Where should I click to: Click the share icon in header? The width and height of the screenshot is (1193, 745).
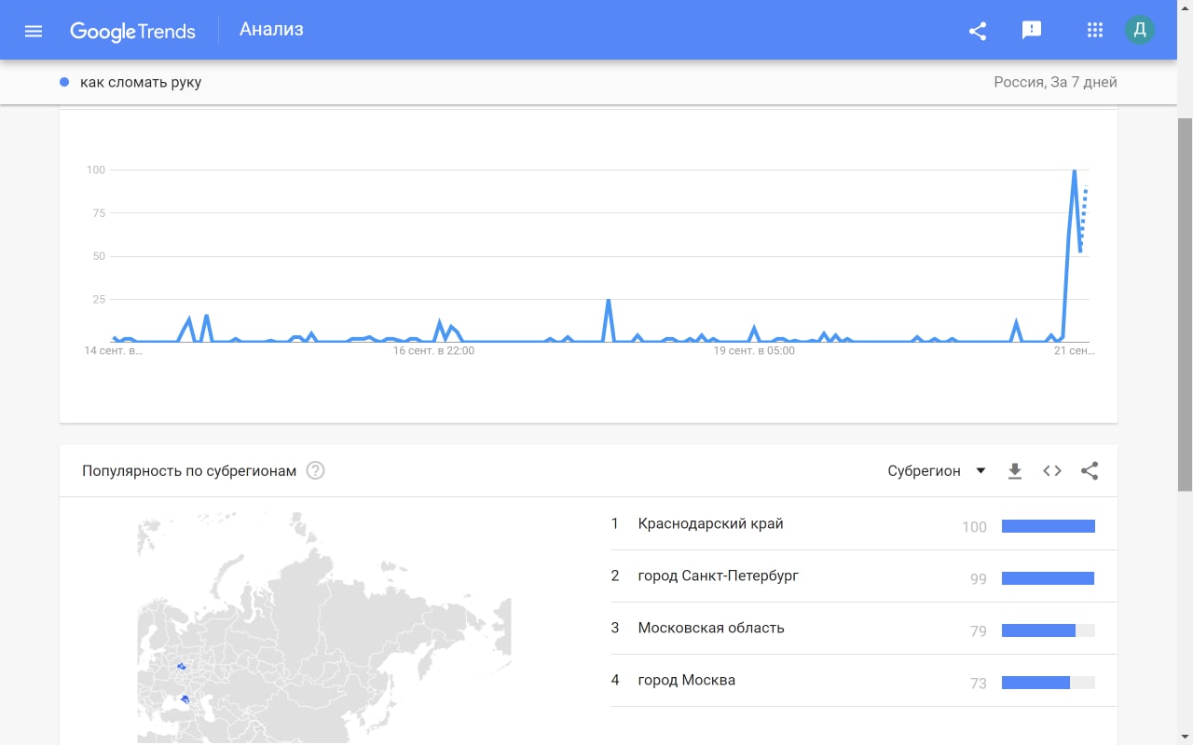click(x=978, y=31)
